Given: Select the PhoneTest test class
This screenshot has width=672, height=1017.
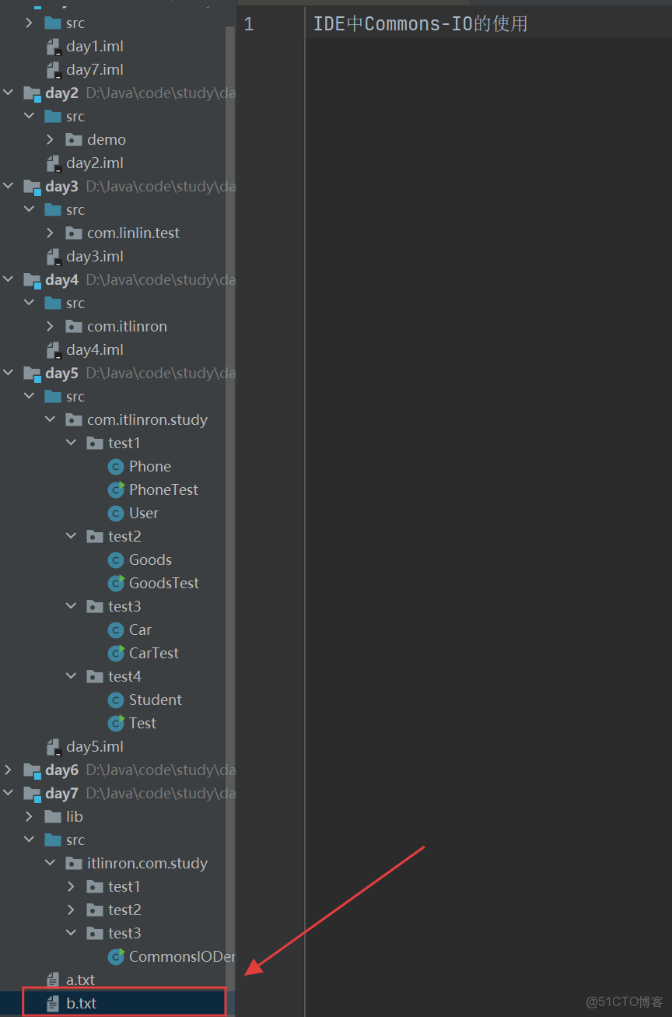Looking at the screenshot, I should (x=163, y=489).
